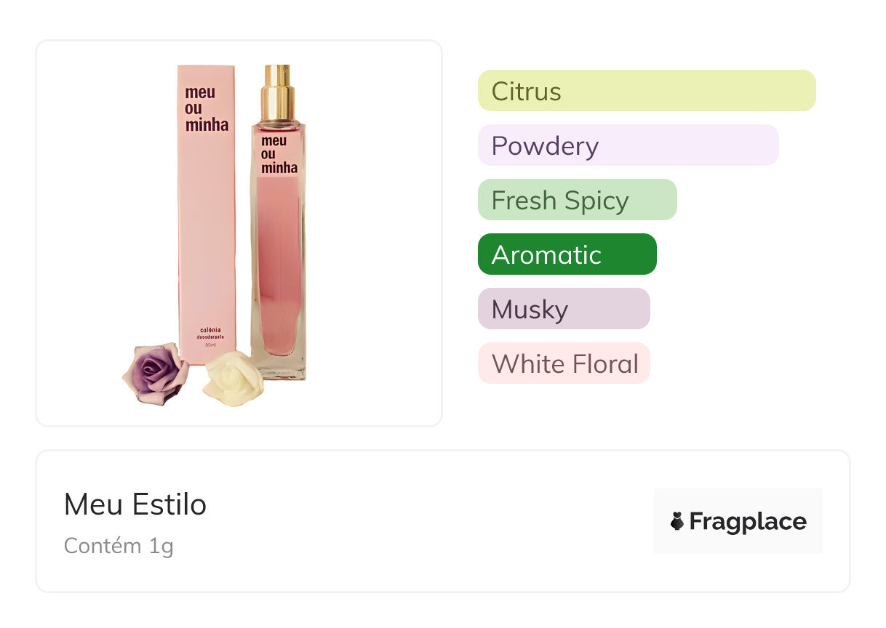Click the clear glass base of the bottle

click(279, 367)
